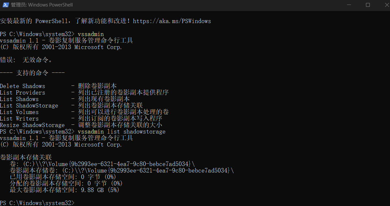The image size is (390, 206).
Task: Click the "Resize ShadowStorage" command entry
Action: tap(32, 125)
